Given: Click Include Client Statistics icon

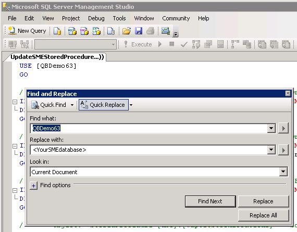Looking at the screenshot, I should 247,44.
